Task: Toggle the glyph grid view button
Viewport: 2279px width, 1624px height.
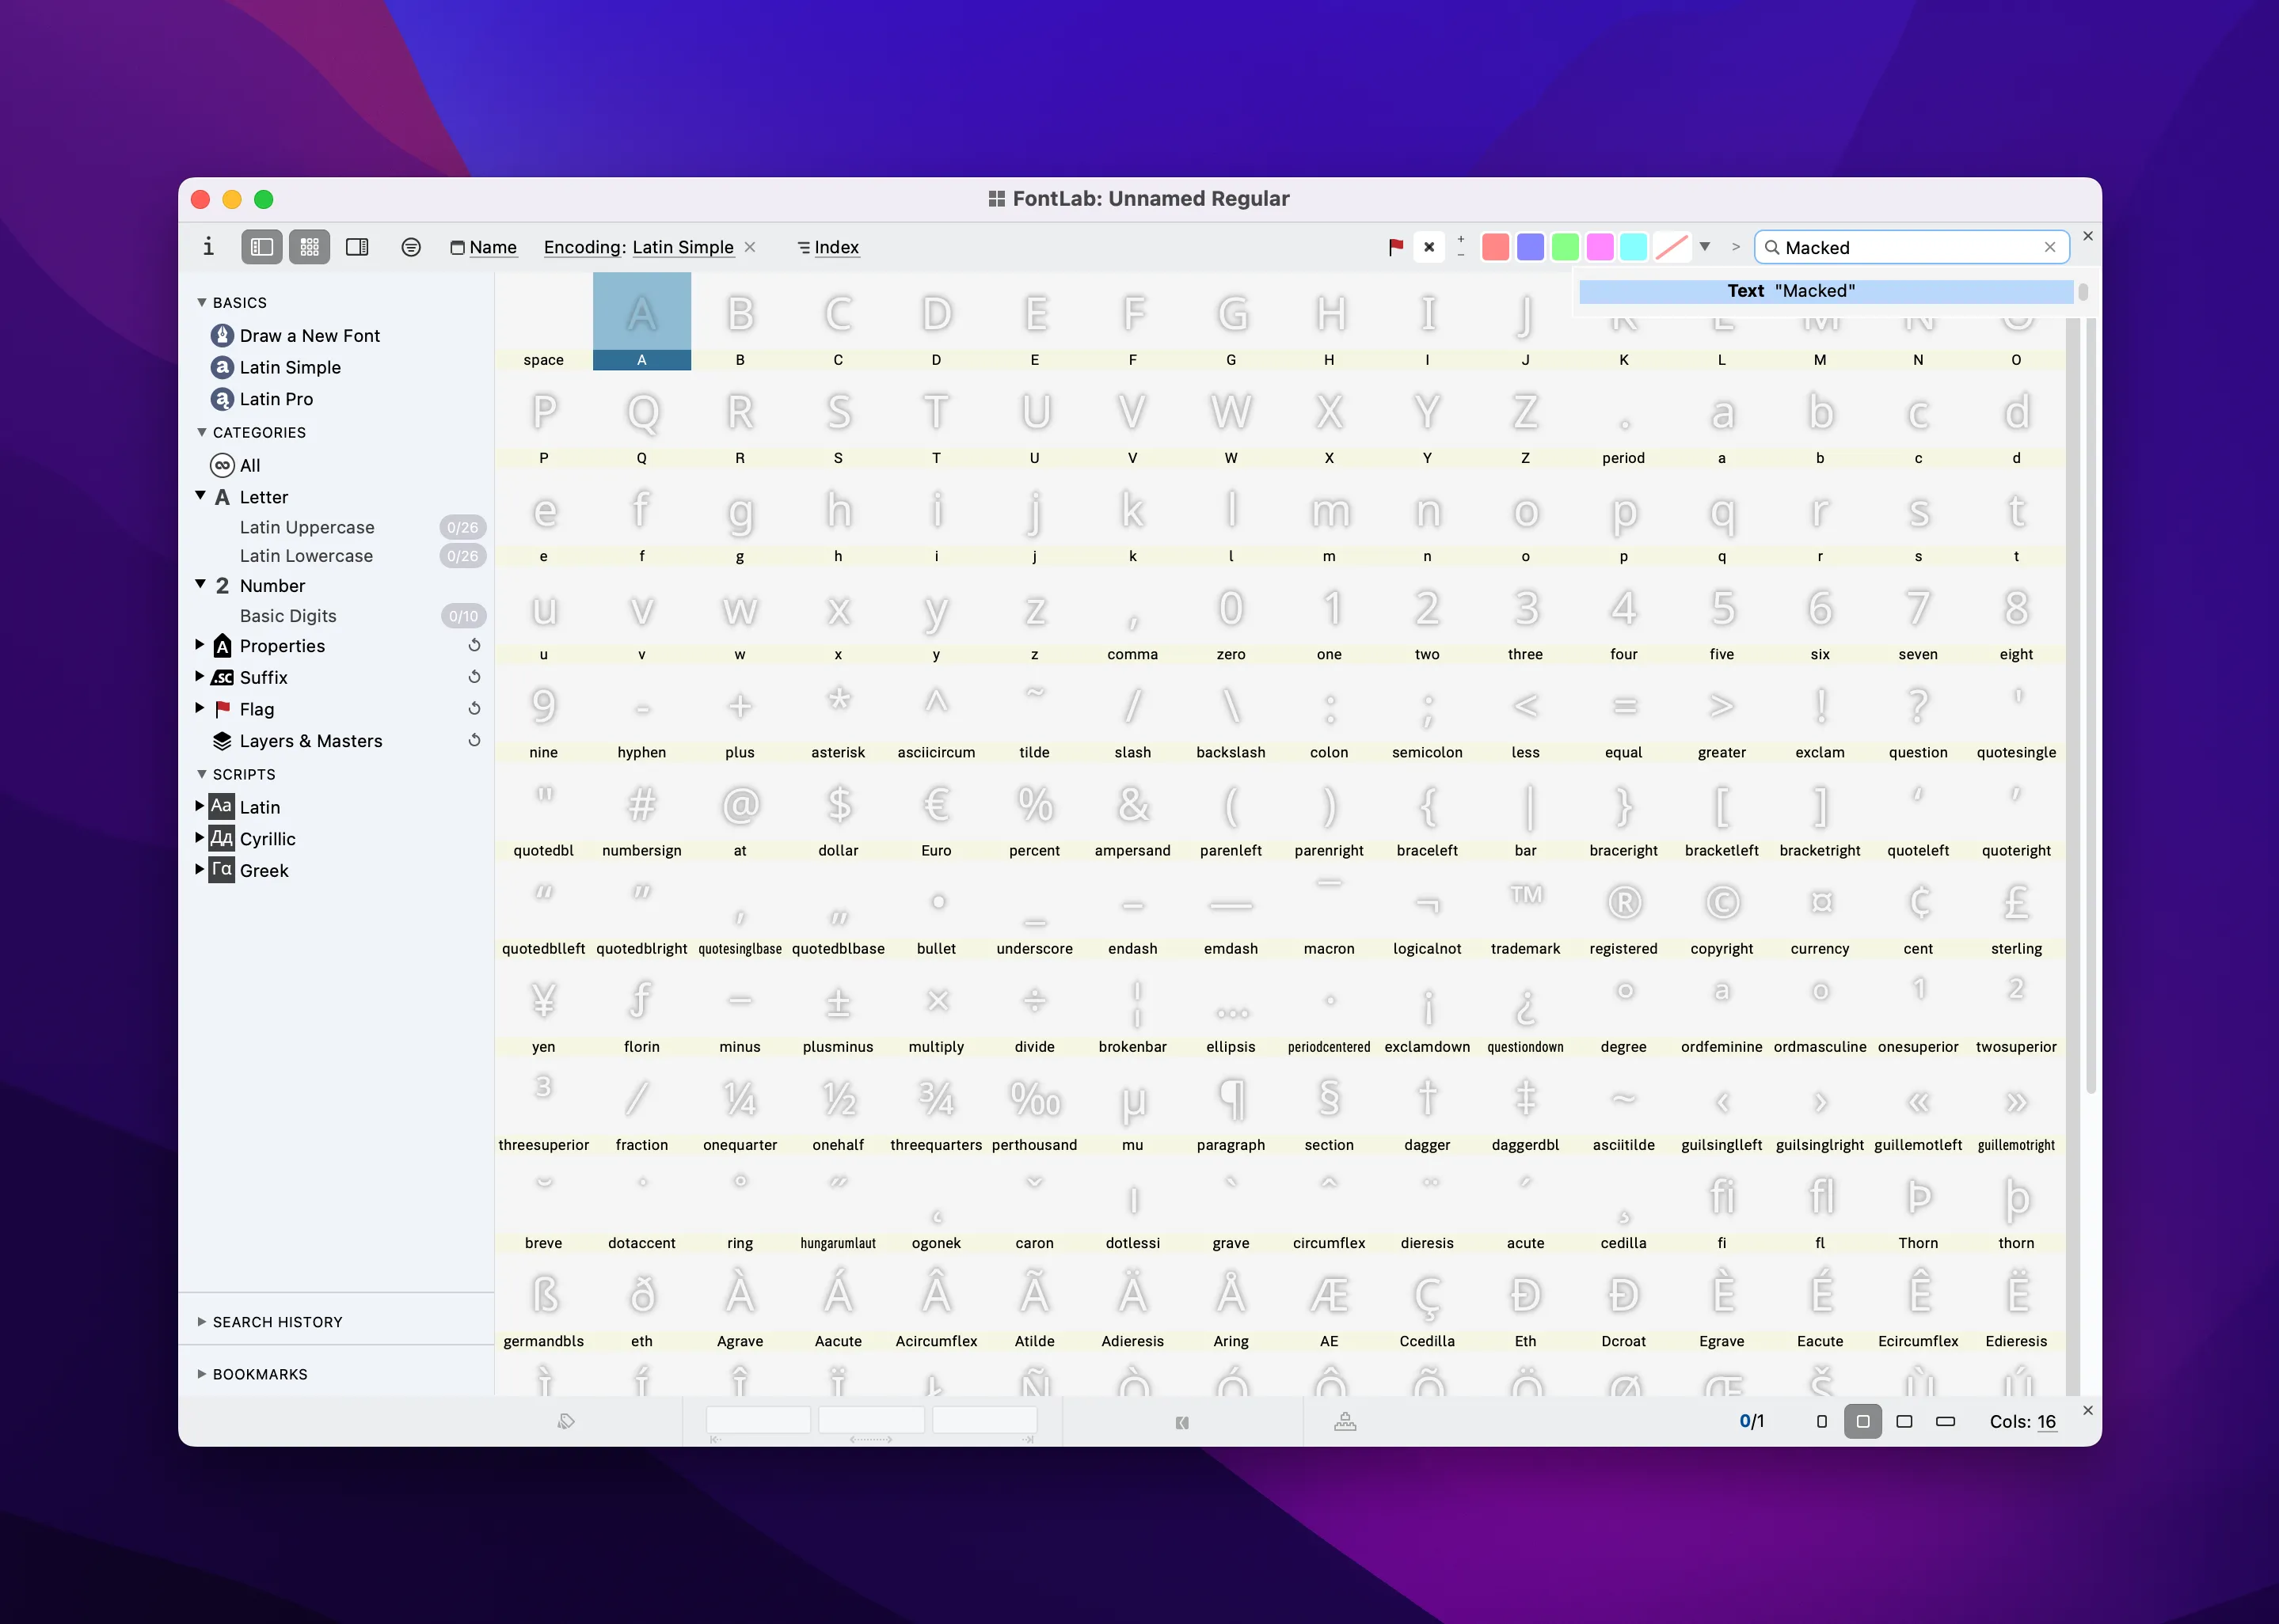Action: (x=309, y=247)
